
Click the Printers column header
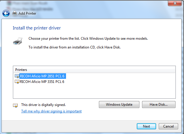21,70
